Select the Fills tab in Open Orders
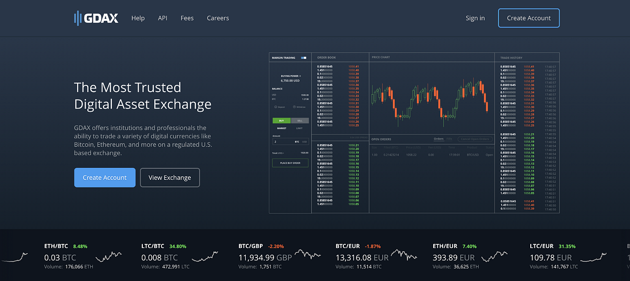630x281 pixels. [449, 139]
